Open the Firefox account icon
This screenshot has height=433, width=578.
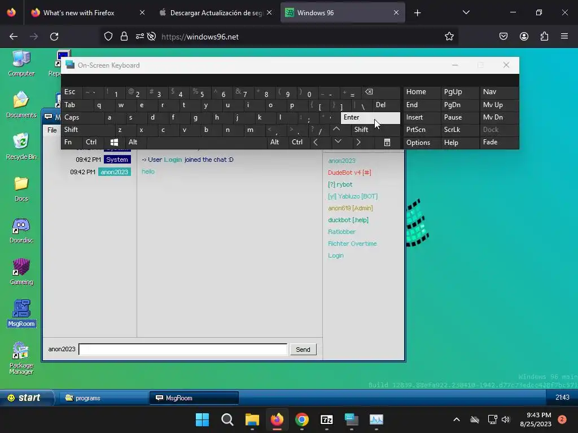[x=524, y=37]
